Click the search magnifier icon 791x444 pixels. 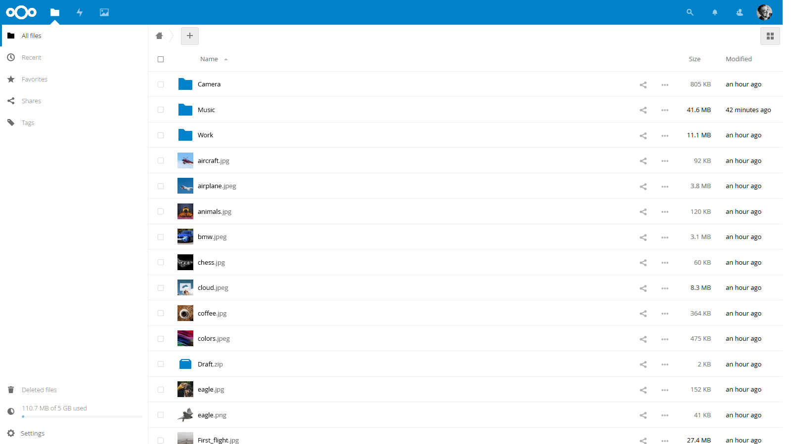690,12
